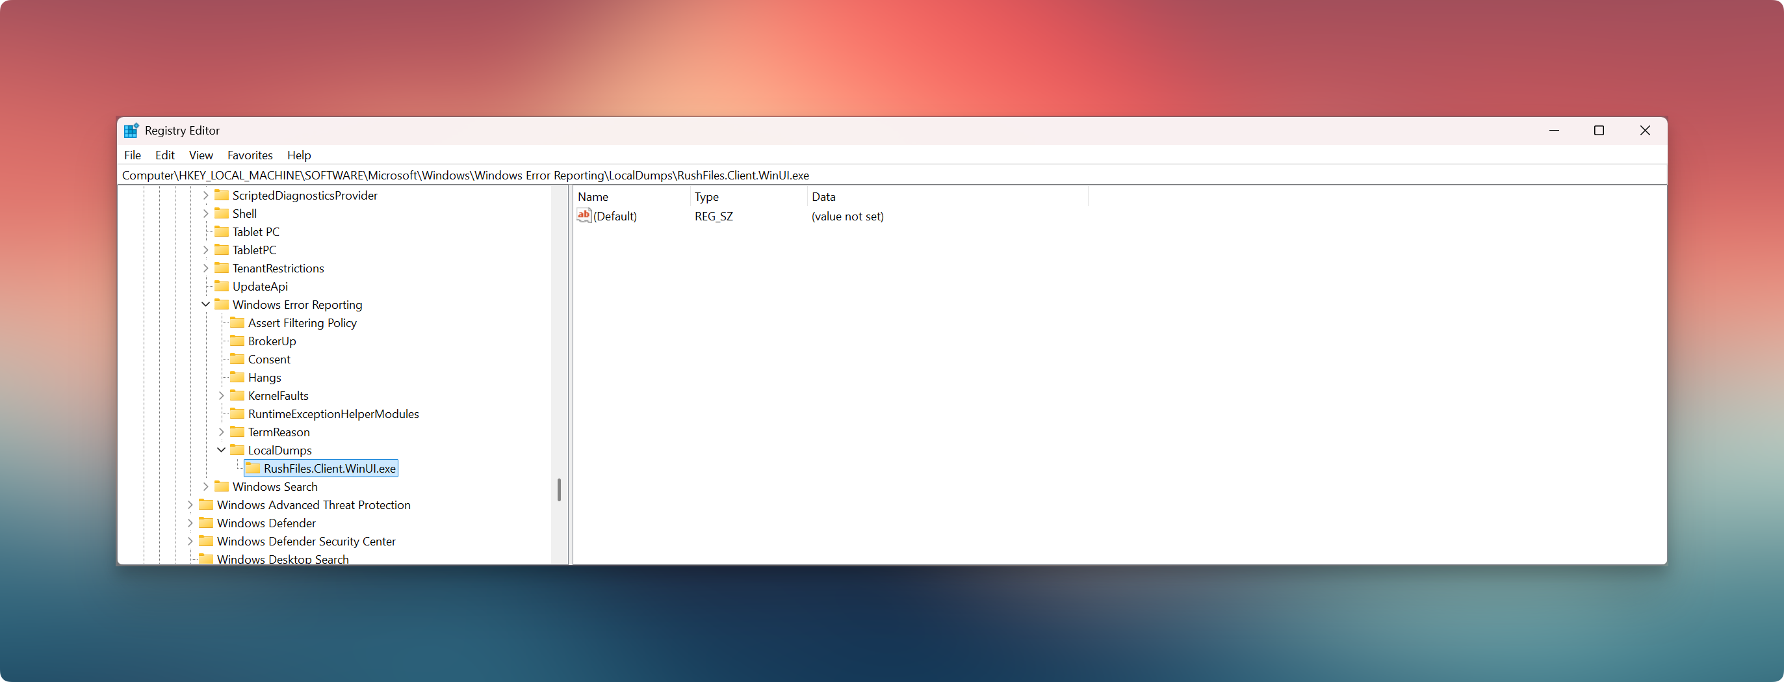Open the View menu
Screen dimensions: 1784x682
pyautogui.click(x=201, y=155)
